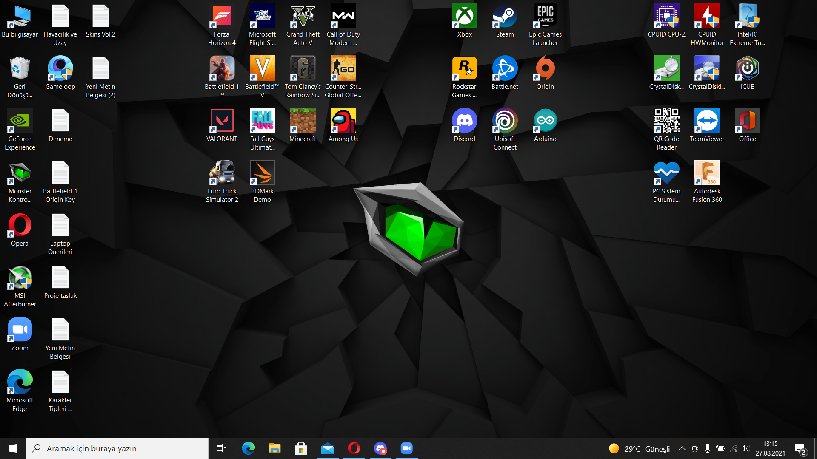Launch CPUID CPU-Z

point(666,17)
